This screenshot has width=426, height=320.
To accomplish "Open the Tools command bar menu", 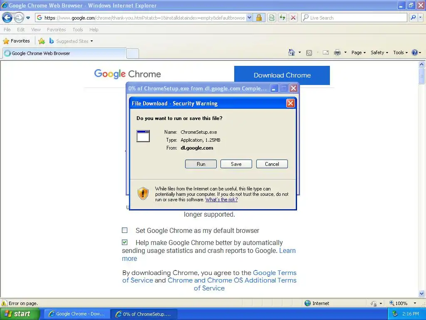I will click(x=401, y=52).
